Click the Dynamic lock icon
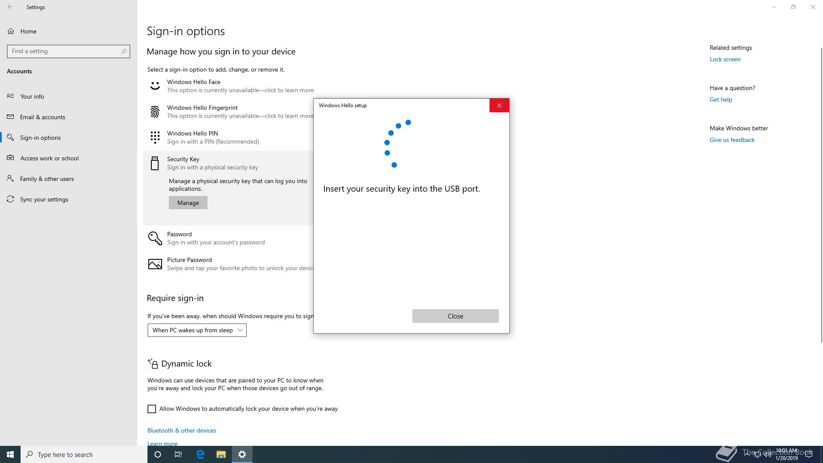Image resolution: width=823 pixels, height=463 pixels. (153, 364)
